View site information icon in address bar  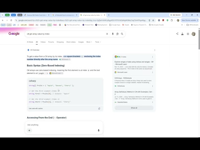coord(16,20)
